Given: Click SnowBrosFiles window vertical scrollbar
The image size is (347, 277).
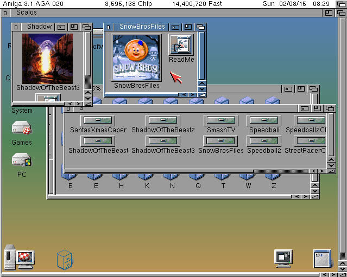Looking at the screenshot, I should [202, 56].
